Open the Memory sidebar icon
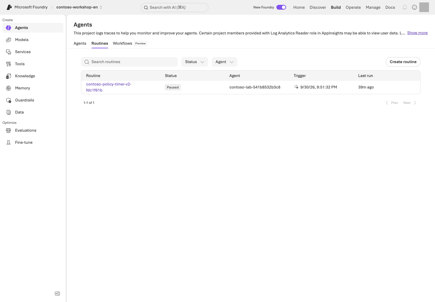 click(8, 88)
